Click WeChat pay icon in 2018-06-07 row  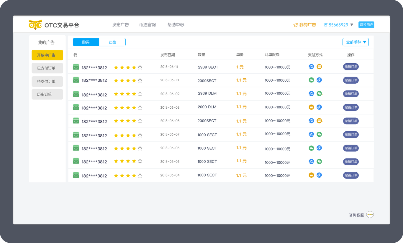[319, 134]
